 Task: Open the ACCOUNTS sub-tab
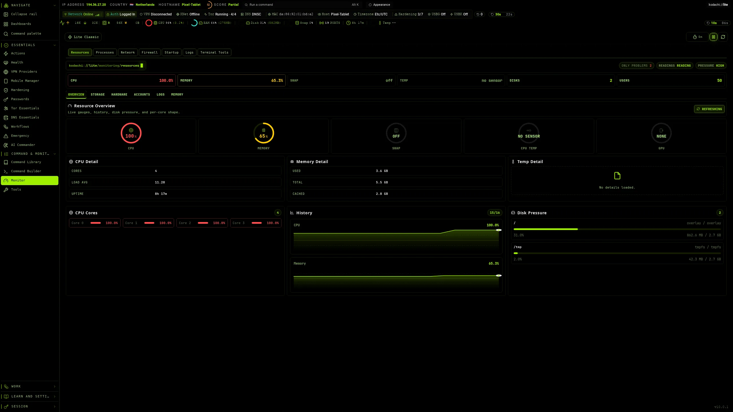pyautogui.click(x=142, y=95)
